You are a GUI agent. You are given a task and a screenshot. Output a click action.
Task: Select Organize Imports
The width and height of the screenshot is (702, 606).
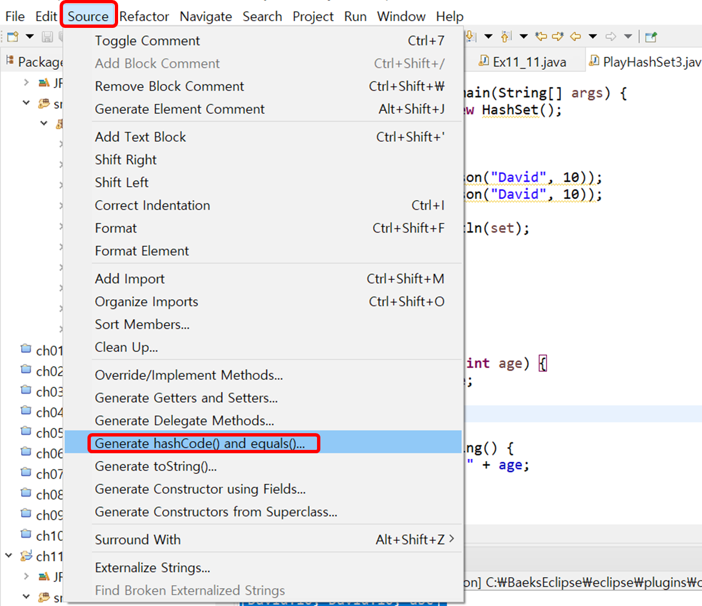[x=263, y=302]
